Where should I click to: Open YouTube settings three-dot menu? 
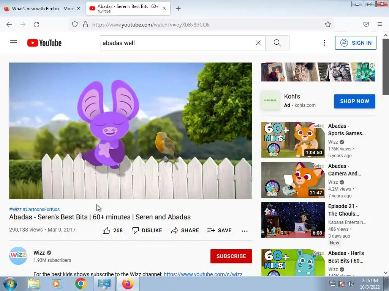click(324, 43)
